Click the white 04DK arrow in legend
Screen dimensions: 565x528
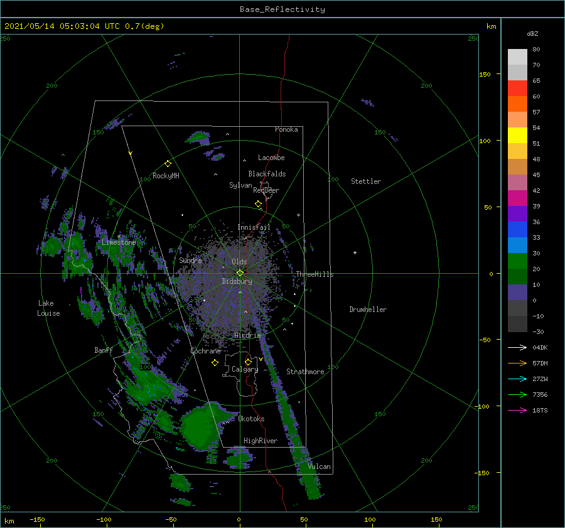[517, 347]
